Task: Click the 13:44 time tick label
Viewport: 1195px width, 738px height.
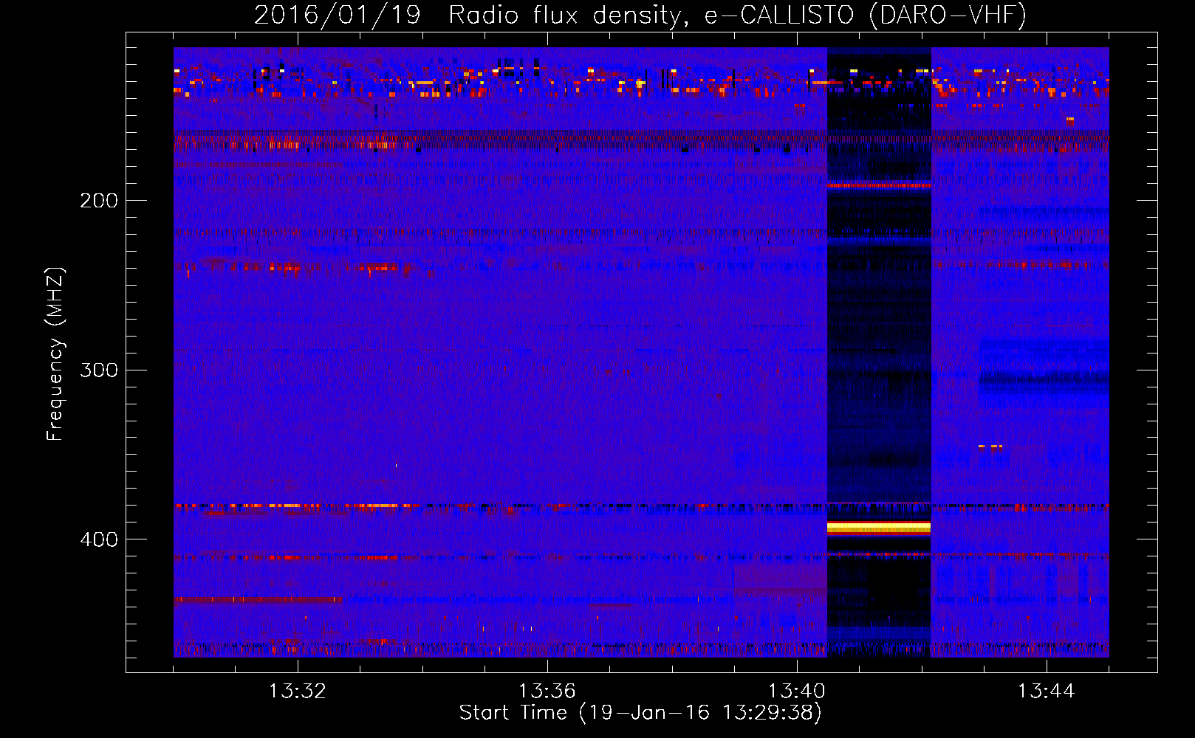Action: click(x=1046, y=692)
